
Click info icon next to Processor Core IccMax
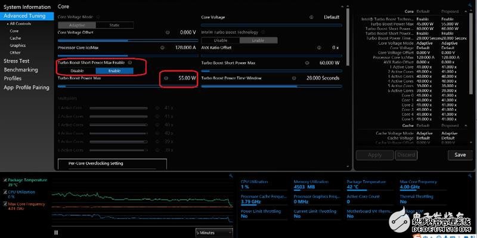[x=162, y=48]
